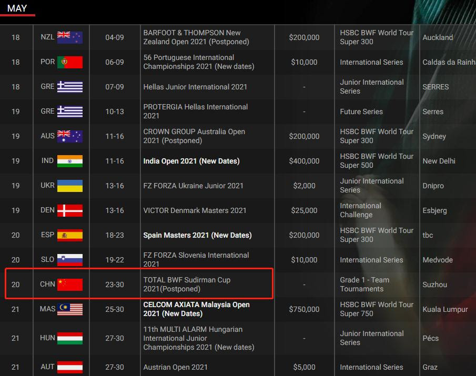
Task: Click the Malaysia flag icon
Action: click(x=70, y=309)
